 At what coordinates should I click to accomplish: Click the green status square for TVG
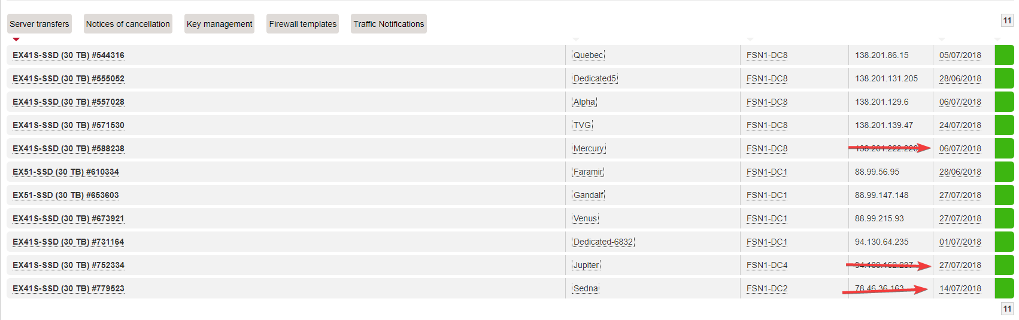(1004, 125)
